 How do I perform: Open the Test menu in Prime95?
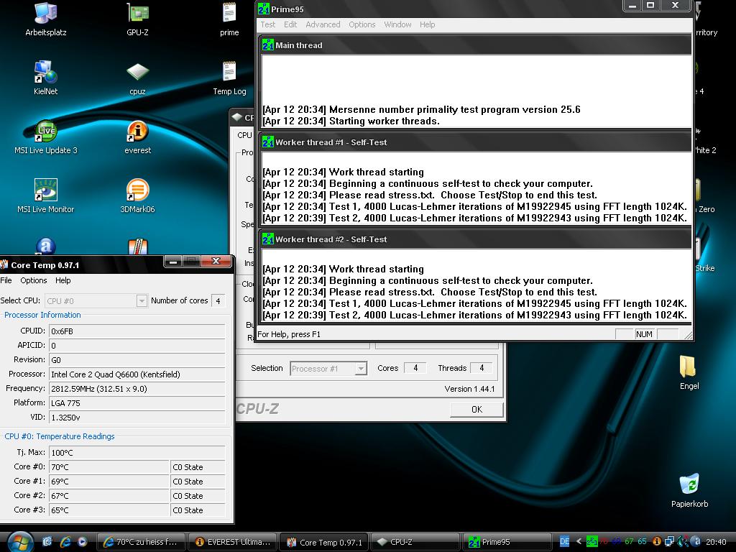click(268, 24)
